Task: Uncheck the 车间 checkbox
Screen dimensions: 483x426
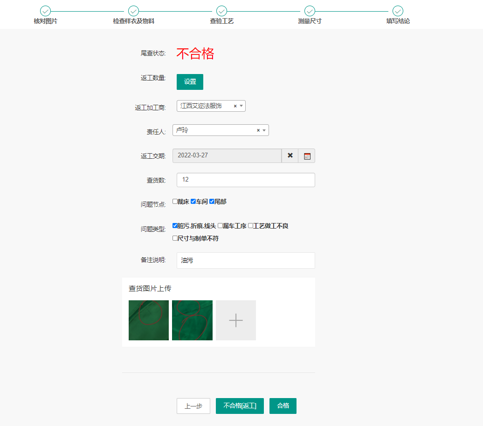Action: click(x=193, y=201)
